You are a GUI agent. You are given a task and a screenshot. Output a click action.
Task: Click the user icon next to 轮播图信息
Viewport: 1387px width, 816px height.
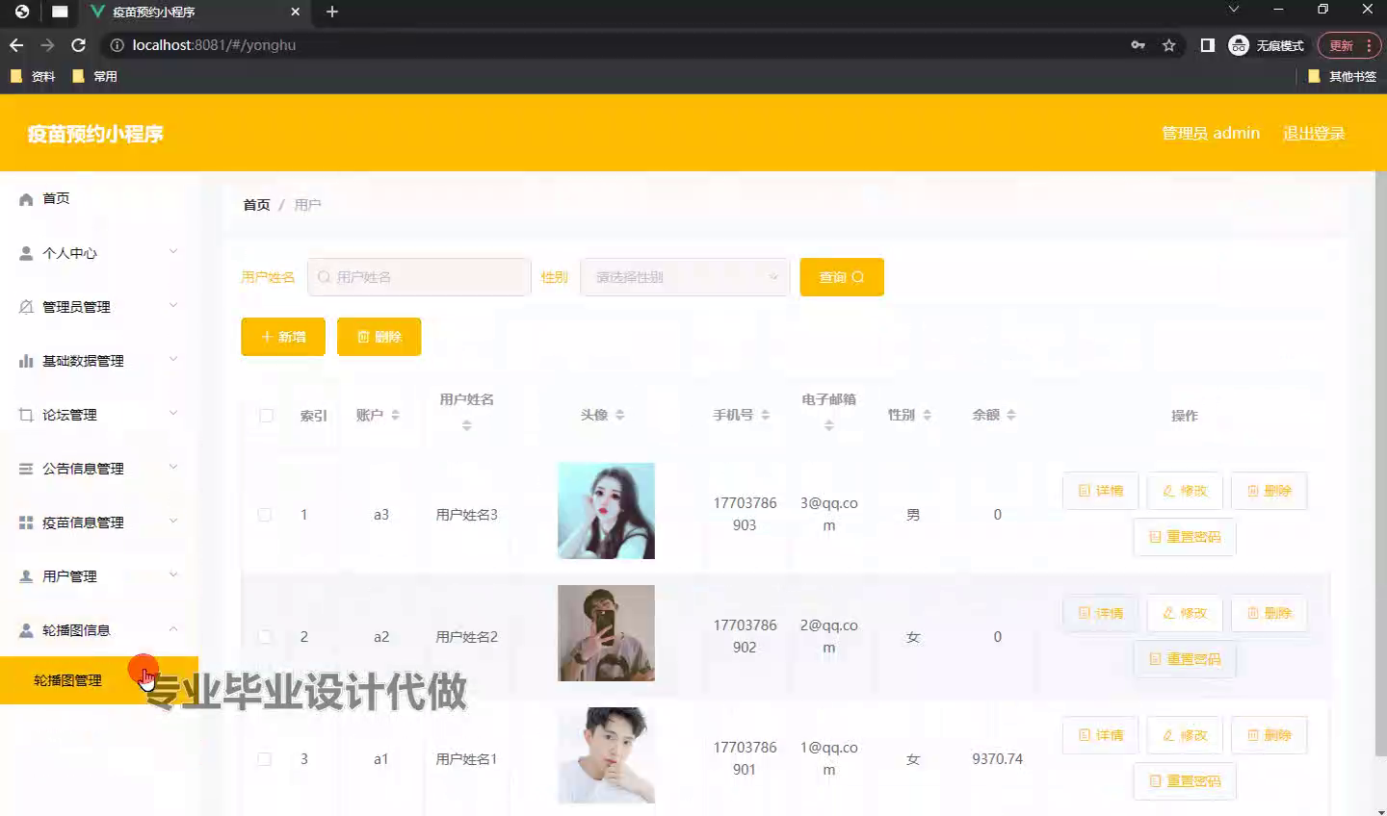pos(26,630)
